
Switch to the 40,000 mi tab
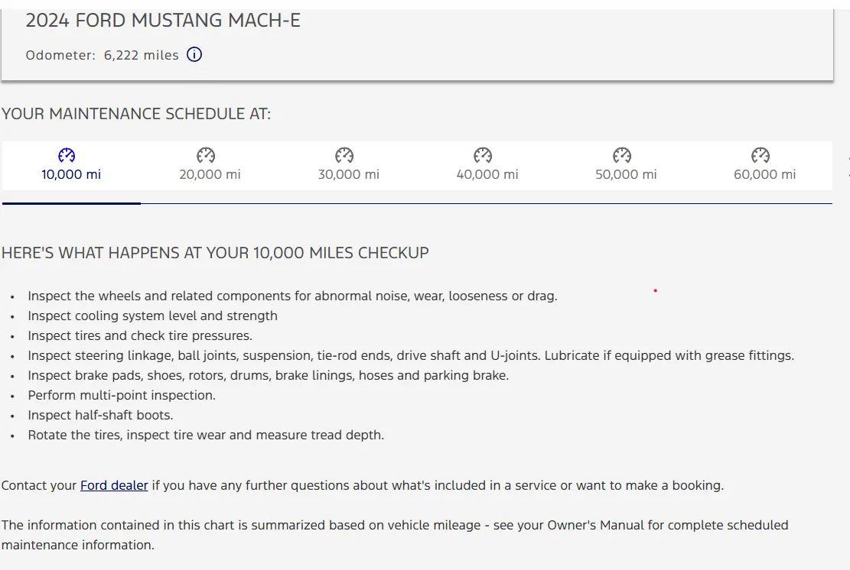487,166
